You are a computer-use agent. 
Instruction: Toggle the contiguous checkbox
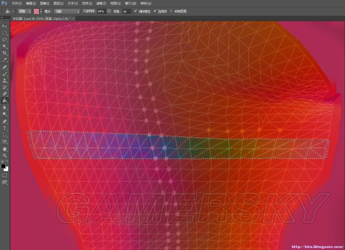tap(155, 11)
